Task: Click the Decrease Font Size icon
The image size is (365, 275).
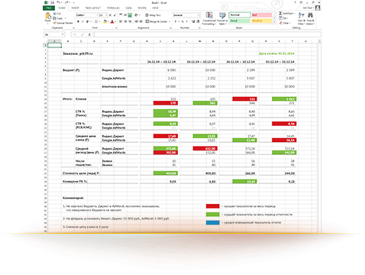Action: 115,15
